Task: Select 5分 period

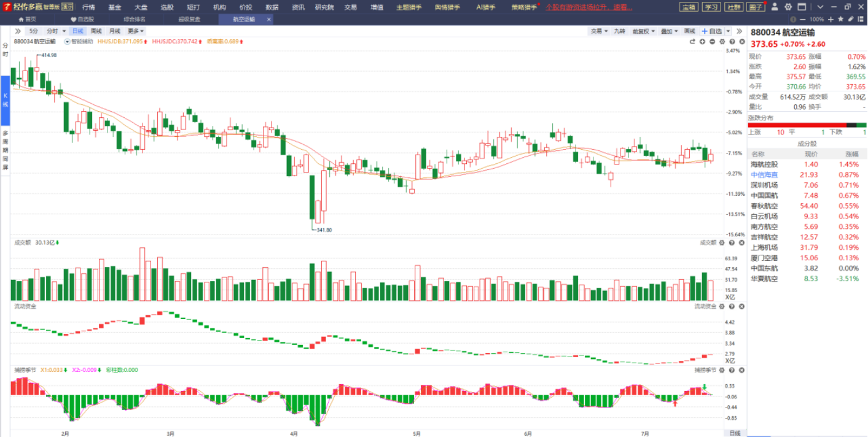Action: [x=33, y=31]
